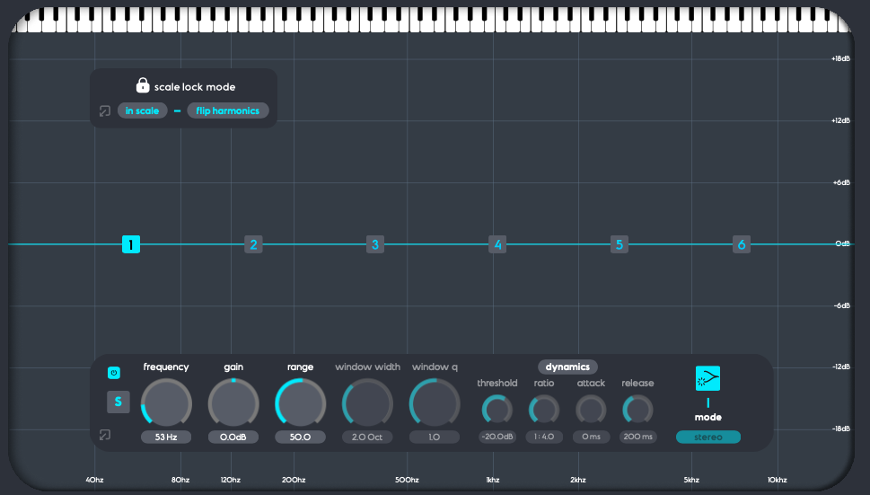Select EQ band node 1
Screen dimensions: 870x495
coord(131,244)
